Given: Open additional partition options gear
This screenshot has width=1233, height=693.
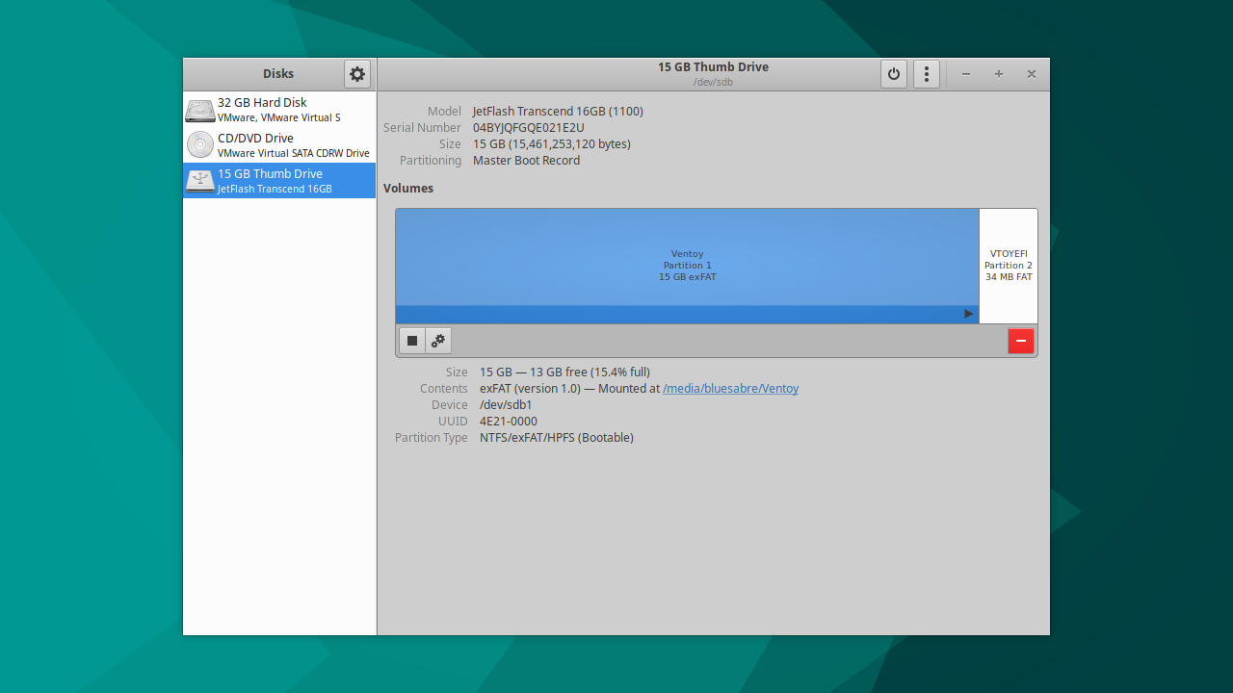Looking at the screenshot, I should [x=437, y=340].
